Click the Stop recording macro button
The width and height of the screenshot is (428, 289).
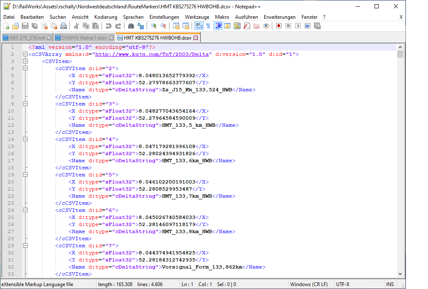click(288, 26)
